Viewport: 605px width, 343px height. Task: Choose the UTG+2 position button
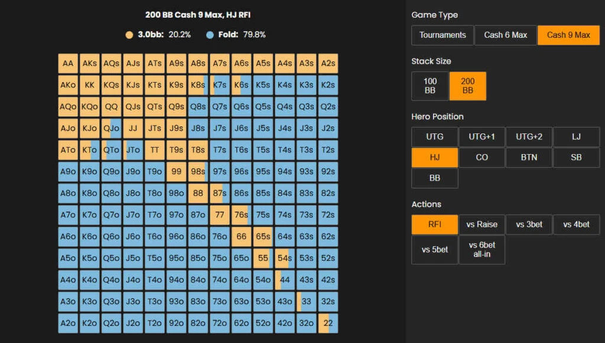[x=529, y=136]
